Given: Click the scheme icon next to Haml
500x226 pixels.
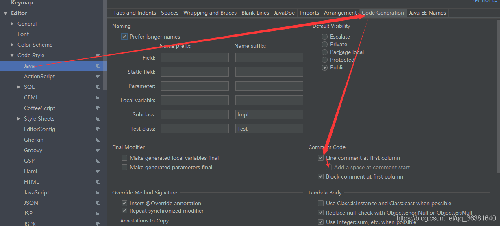Looking at the screenshot, I should tap(98, 171).
